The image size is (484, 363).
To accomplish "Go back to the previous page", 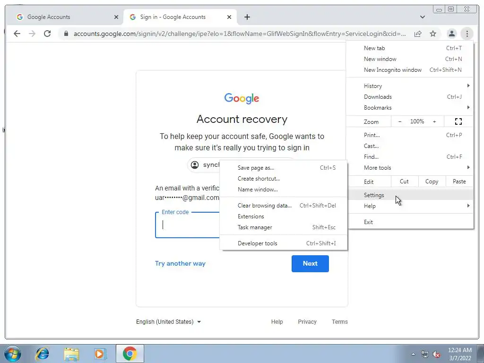I will coord(17,34).
